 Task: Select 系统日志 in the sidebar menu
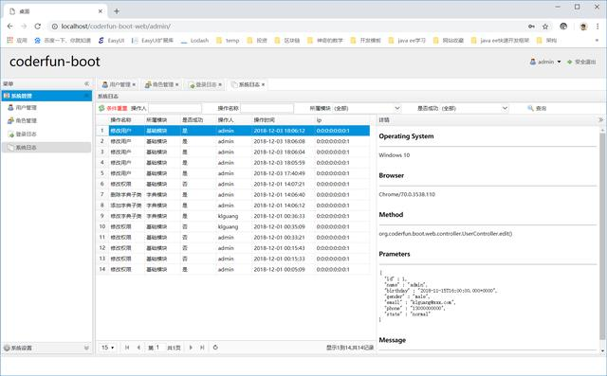[x=46, y=147]
